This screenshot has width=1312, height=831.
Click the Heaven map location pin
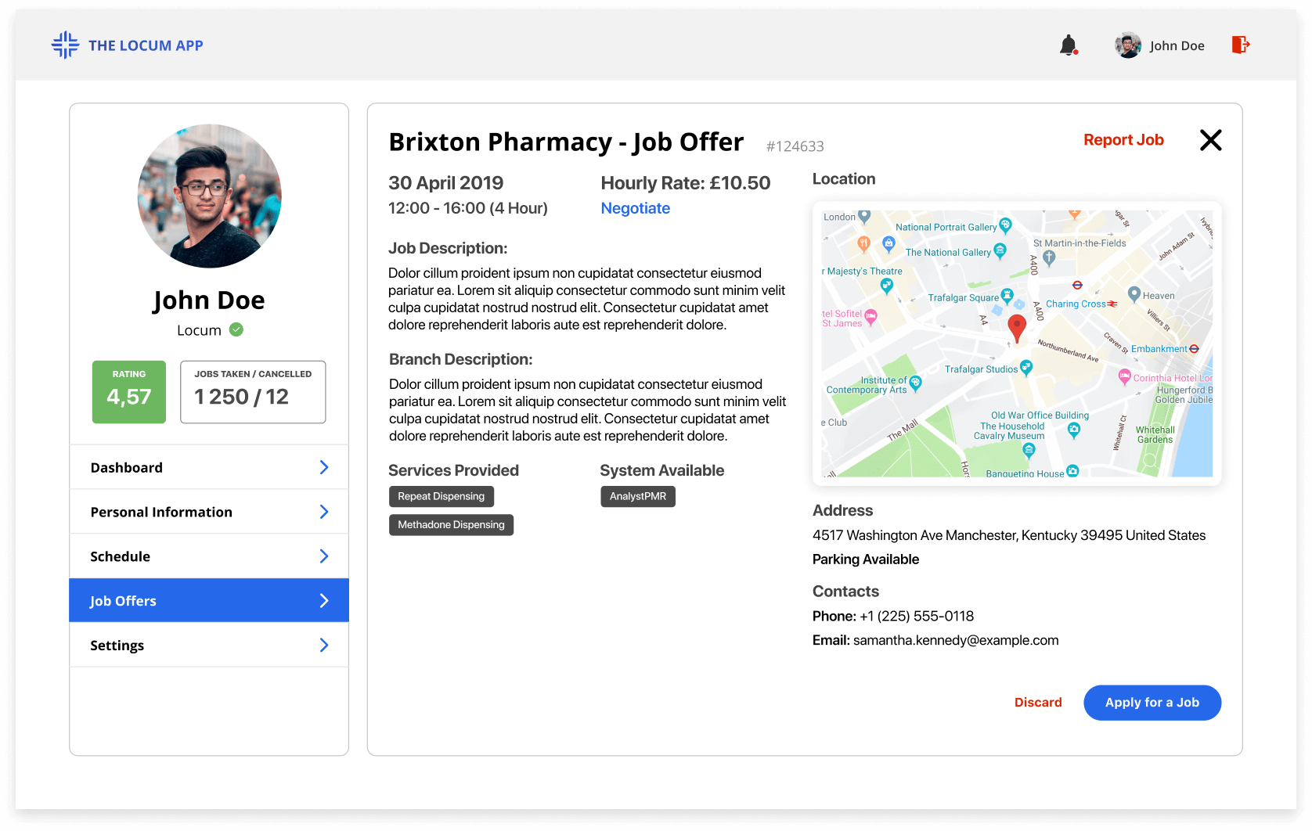(x=1134, y=294)
